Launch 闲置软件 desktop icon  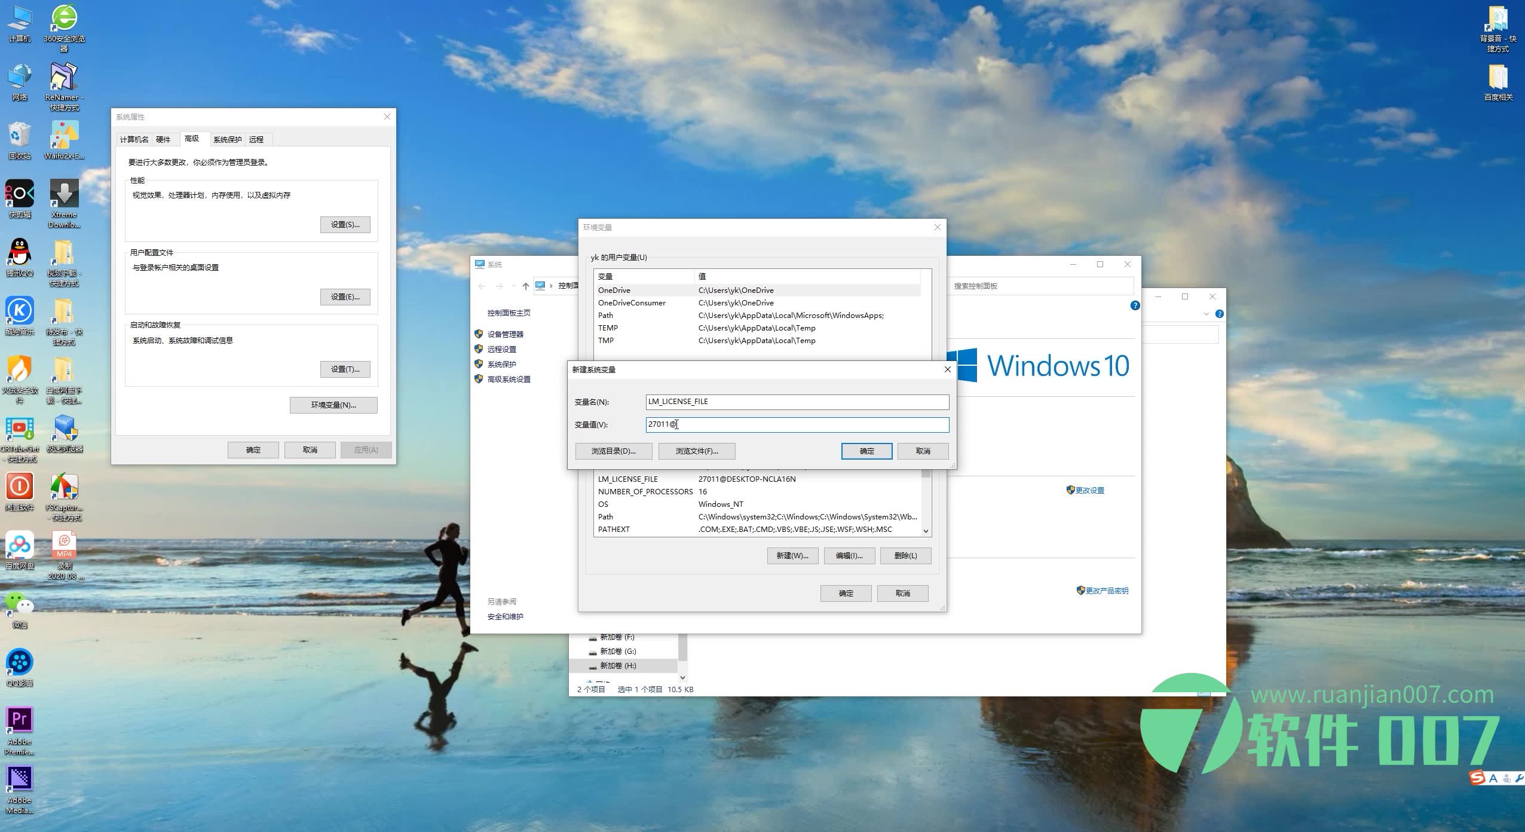tap(20, 493)
